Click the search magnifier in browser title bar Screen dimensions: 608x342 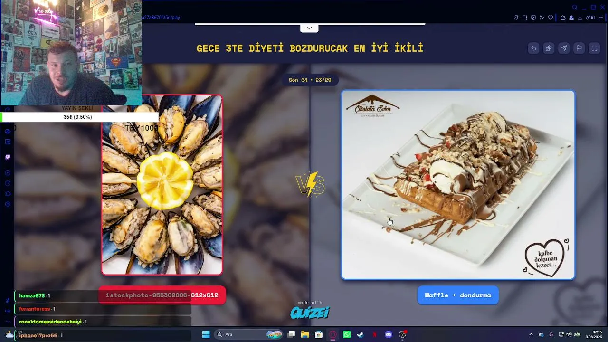point(575,7)
